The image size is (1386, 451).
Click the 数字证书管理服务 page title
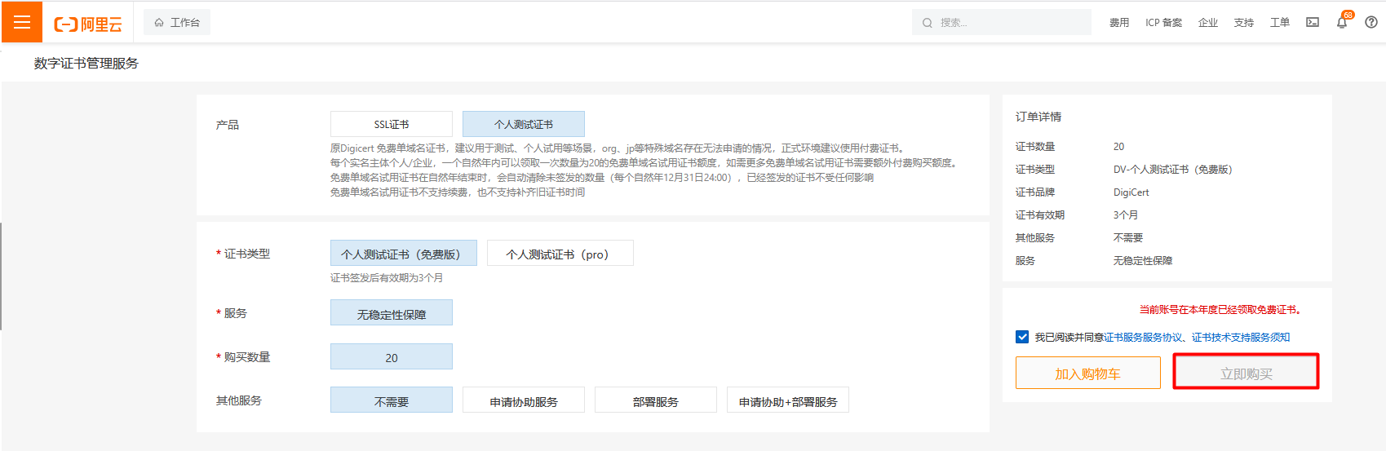[x=86, y=63]
